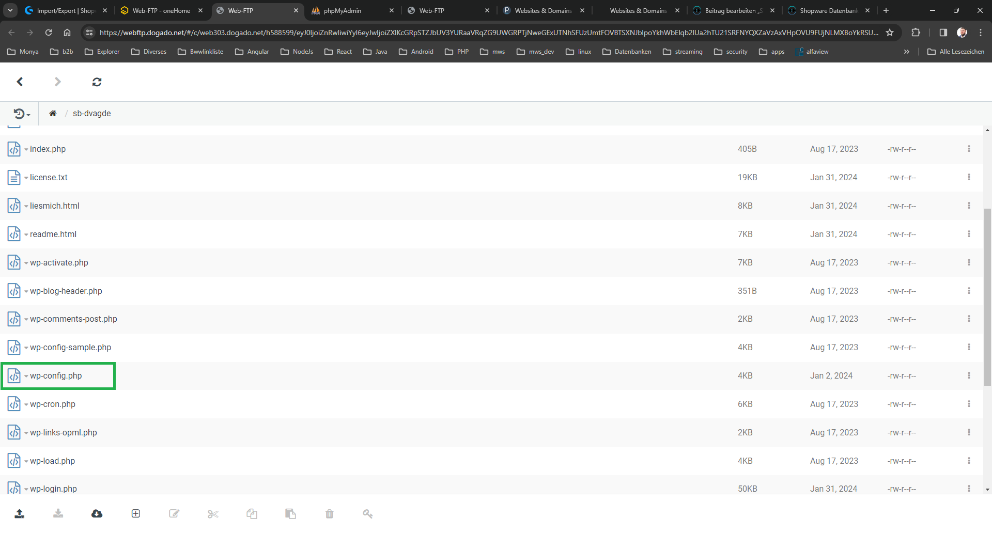Open the history dropdown beside the breadcrumb

click(x=22, y=114)
